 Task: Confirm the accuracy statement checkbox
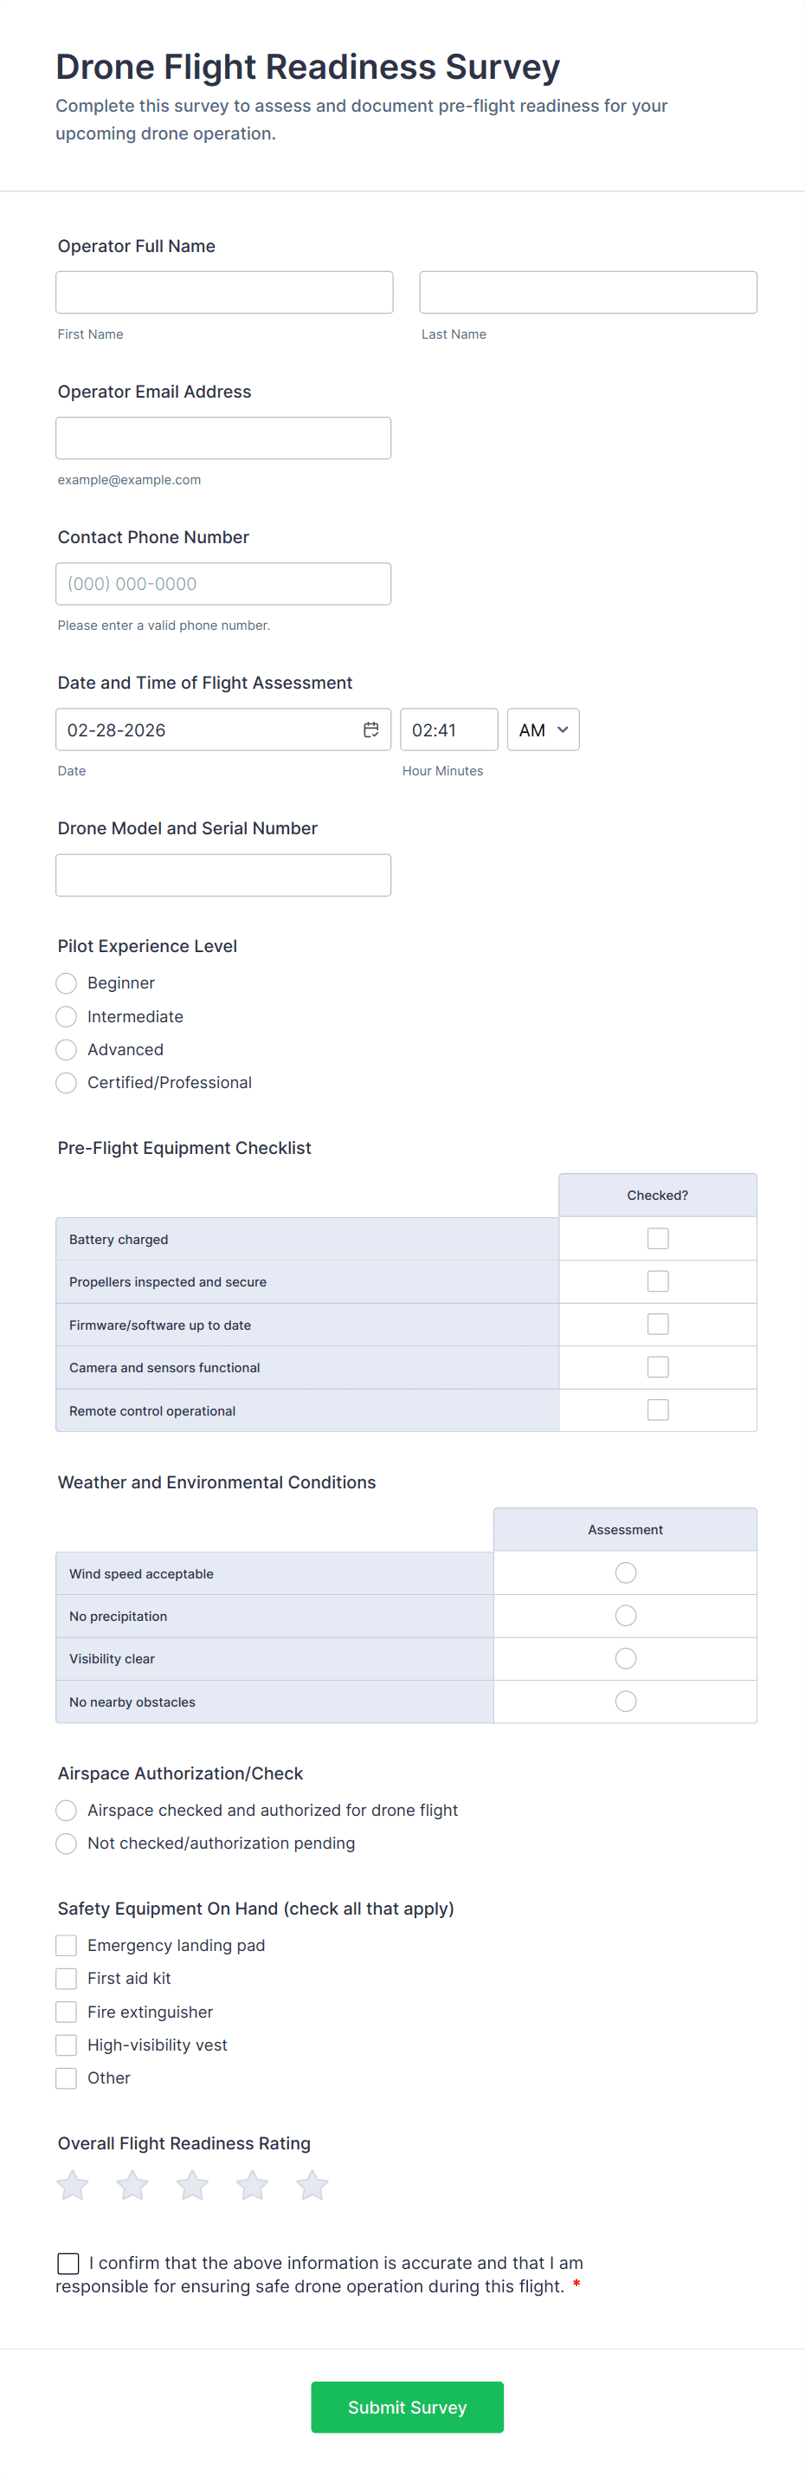click(68, 2263)
